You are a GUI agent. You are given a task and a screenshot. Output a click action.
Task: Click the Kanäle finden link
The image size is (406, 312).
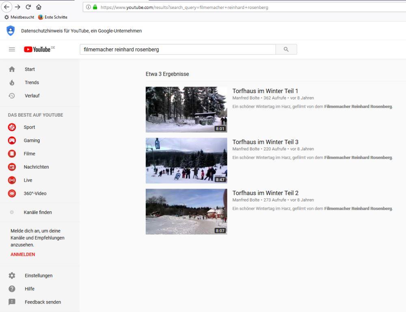tap(38, 212)
